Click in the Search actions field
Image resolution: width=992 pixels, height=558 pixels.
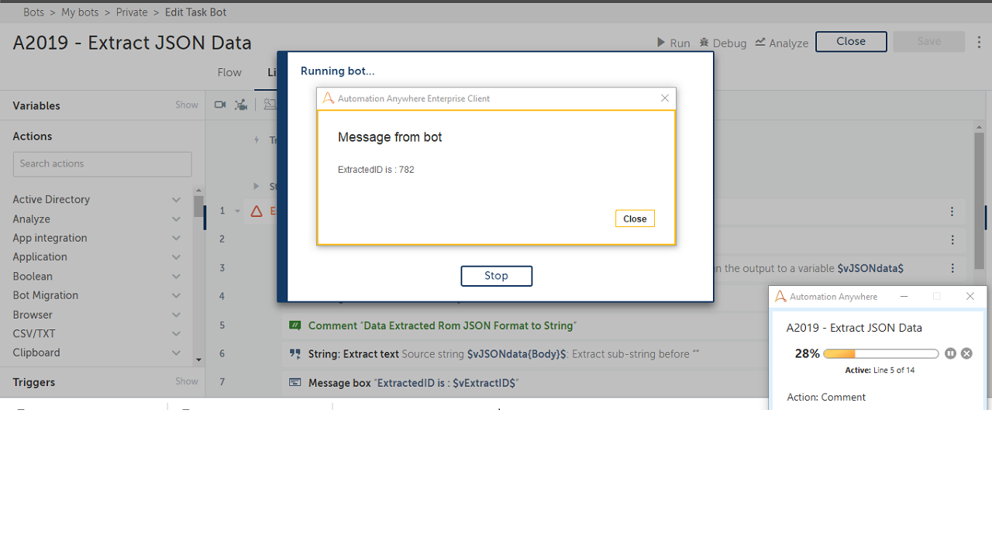point(102,164)
